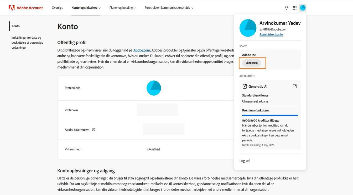The image size is (353, 195).
Task: Click Næste nulstilling: 1. maj 2026
Action: coord(258,145)
